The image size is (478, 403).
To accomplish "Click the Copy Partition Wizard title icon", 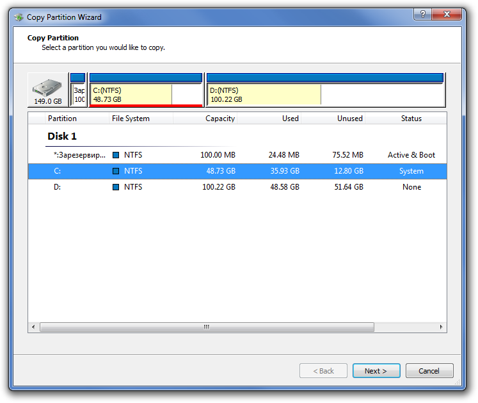I will (x=19, y=17).
